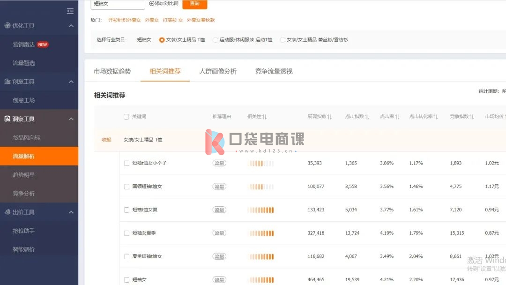Viewport: 506px width, 285px height.
Task: Sort by 展现指数 column sort icon
Action: 329,117
